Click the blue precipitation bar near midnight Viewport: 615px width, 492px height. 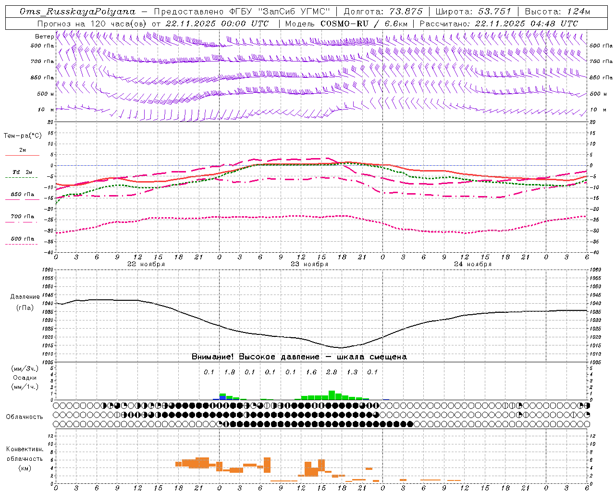222,398
